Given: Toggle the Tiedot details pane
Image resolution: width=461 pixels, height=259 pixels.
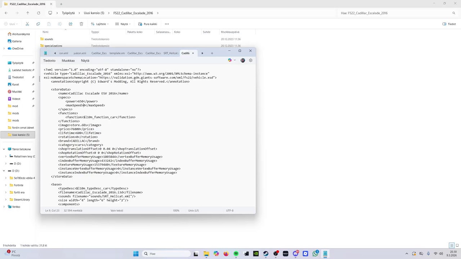Looking at the screenshot, I should (x=449, y=24).
